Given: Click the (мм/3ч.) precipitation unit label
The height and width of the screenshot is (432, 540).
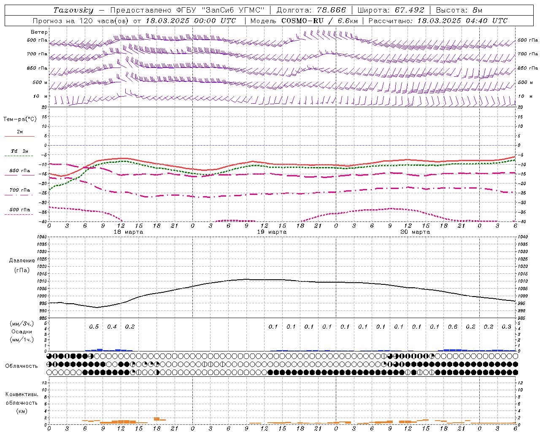Looking at the screenshot, I should pos(22,324).
